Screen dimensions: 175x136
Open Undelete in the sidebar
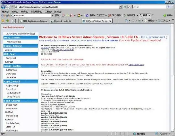(x=11, y=77)
